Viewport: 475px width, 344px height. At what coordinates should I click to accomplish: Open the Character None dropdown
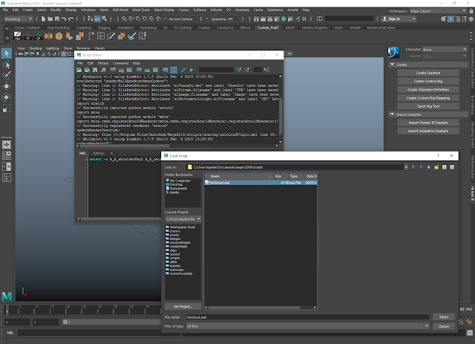[x=445, y=50]
